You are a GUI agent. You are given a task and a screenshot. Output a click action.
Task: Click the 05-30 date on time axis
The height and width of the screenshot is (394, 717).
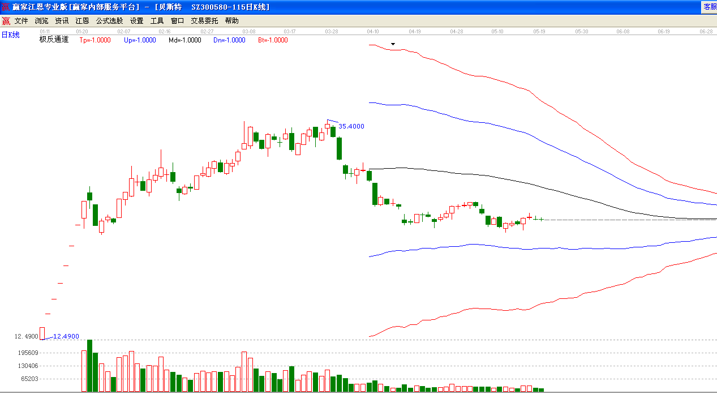582,32
